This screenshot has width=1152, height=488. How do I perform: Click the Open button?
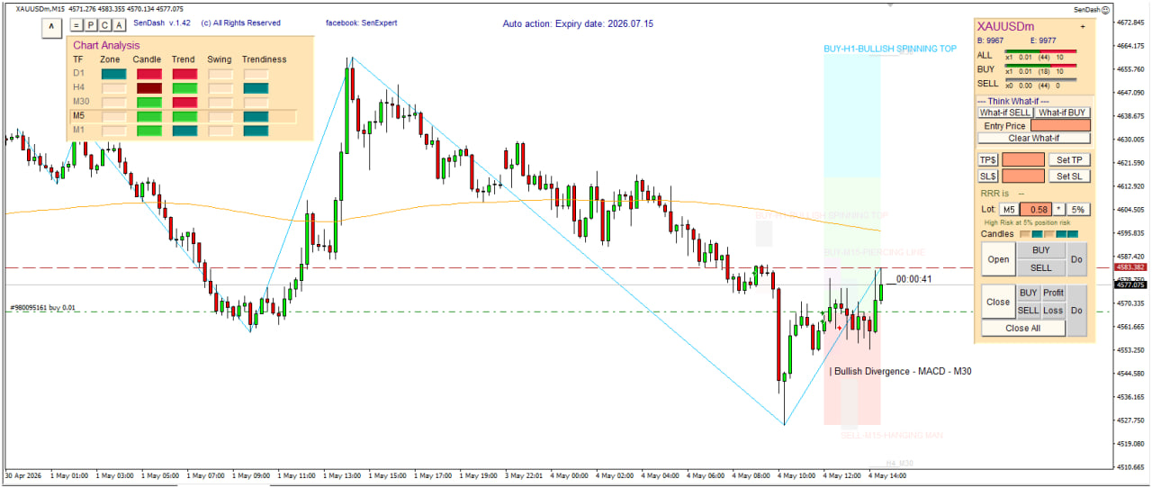coord(998,259)
